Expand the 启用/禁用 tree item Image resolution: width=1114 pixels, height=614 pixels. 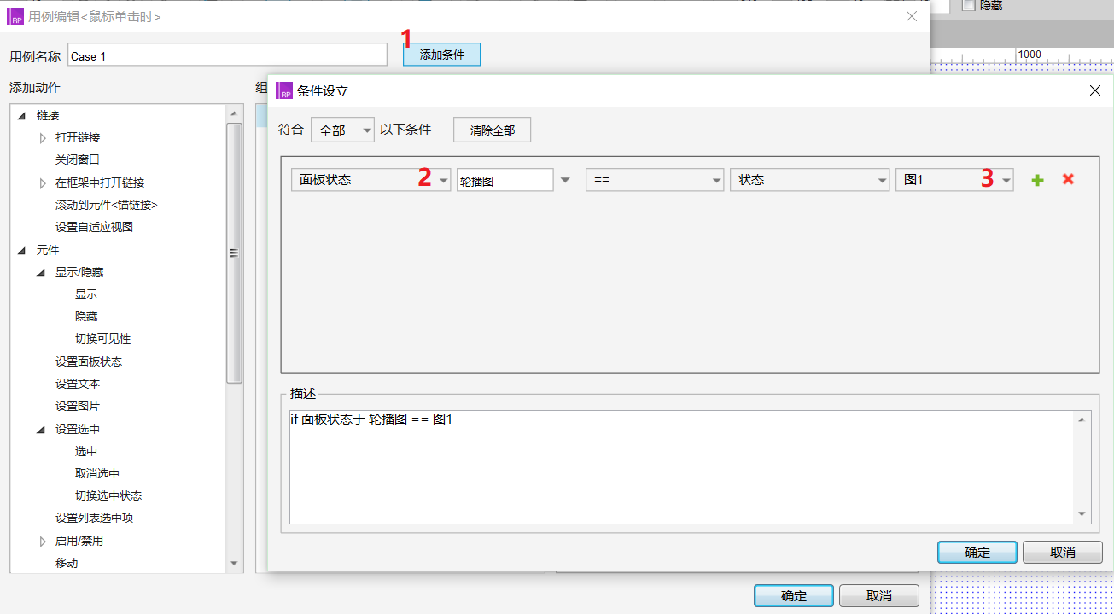pyautogui.click(x=44, y=541)
